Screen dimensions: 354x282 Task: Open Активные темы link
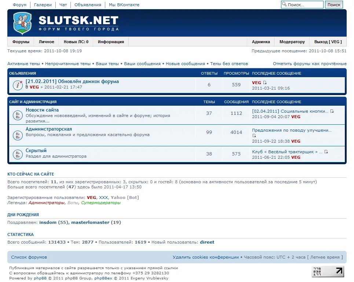23,64
